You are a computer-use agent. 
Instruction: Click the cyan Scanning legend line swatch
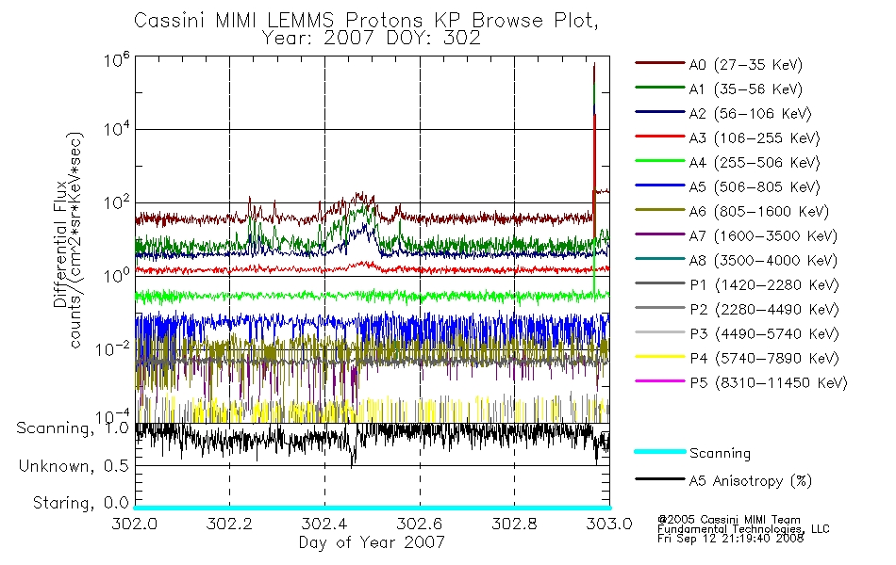(660, 451)
